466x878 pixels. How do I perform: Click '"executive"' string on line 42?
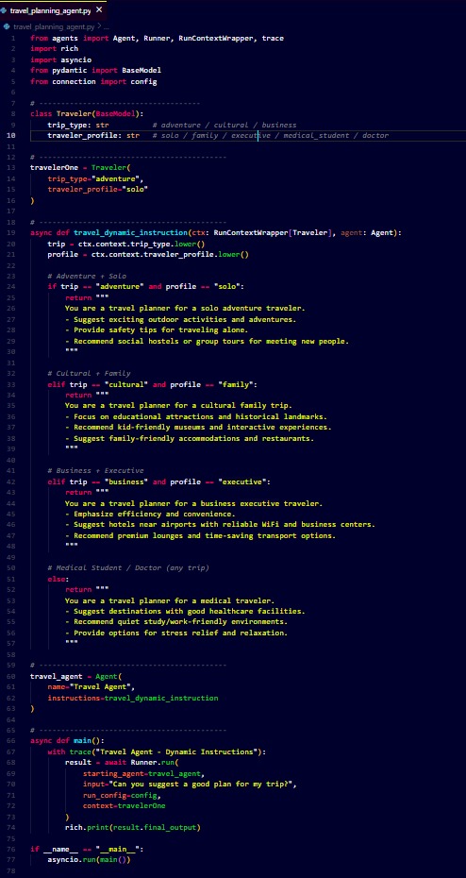(244, 482)
